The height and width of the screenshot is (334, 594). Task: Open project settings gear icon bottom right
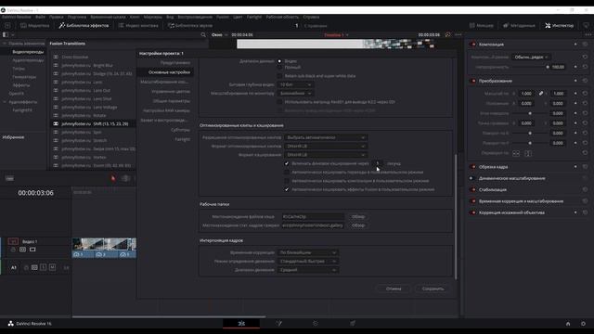tap(583, 324)
